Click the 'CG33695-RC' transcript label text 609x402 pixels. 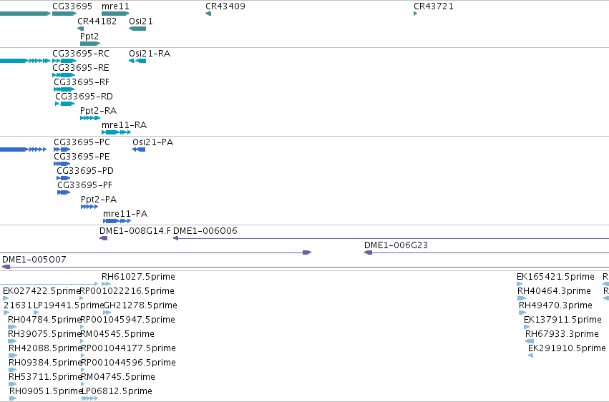click(81, 54)
